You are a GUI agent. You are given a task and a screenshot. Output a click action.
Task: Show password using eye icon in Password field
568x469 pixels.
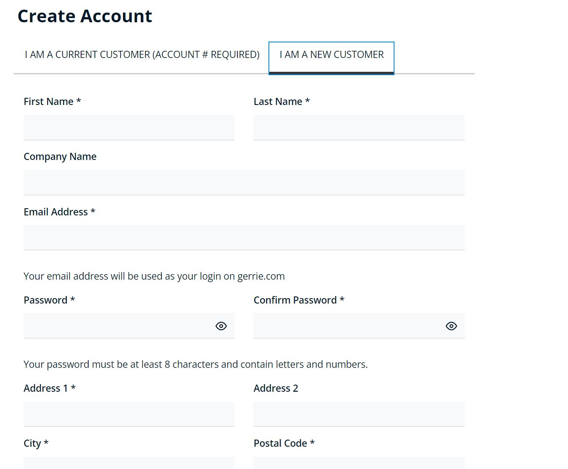coord(221,326)
